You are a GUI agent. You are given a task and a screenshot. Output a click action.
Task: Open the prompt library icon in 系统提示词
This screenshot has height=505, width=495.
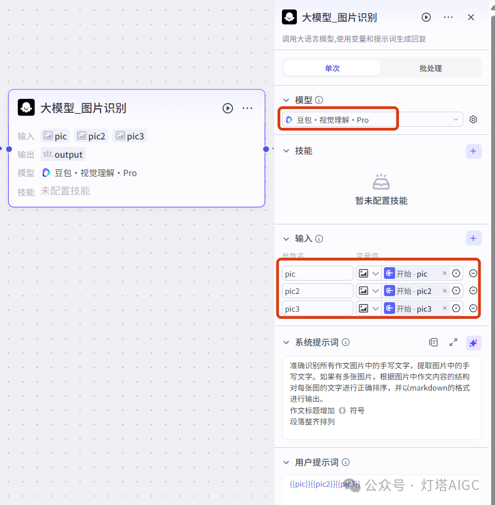tap(433, 342)
